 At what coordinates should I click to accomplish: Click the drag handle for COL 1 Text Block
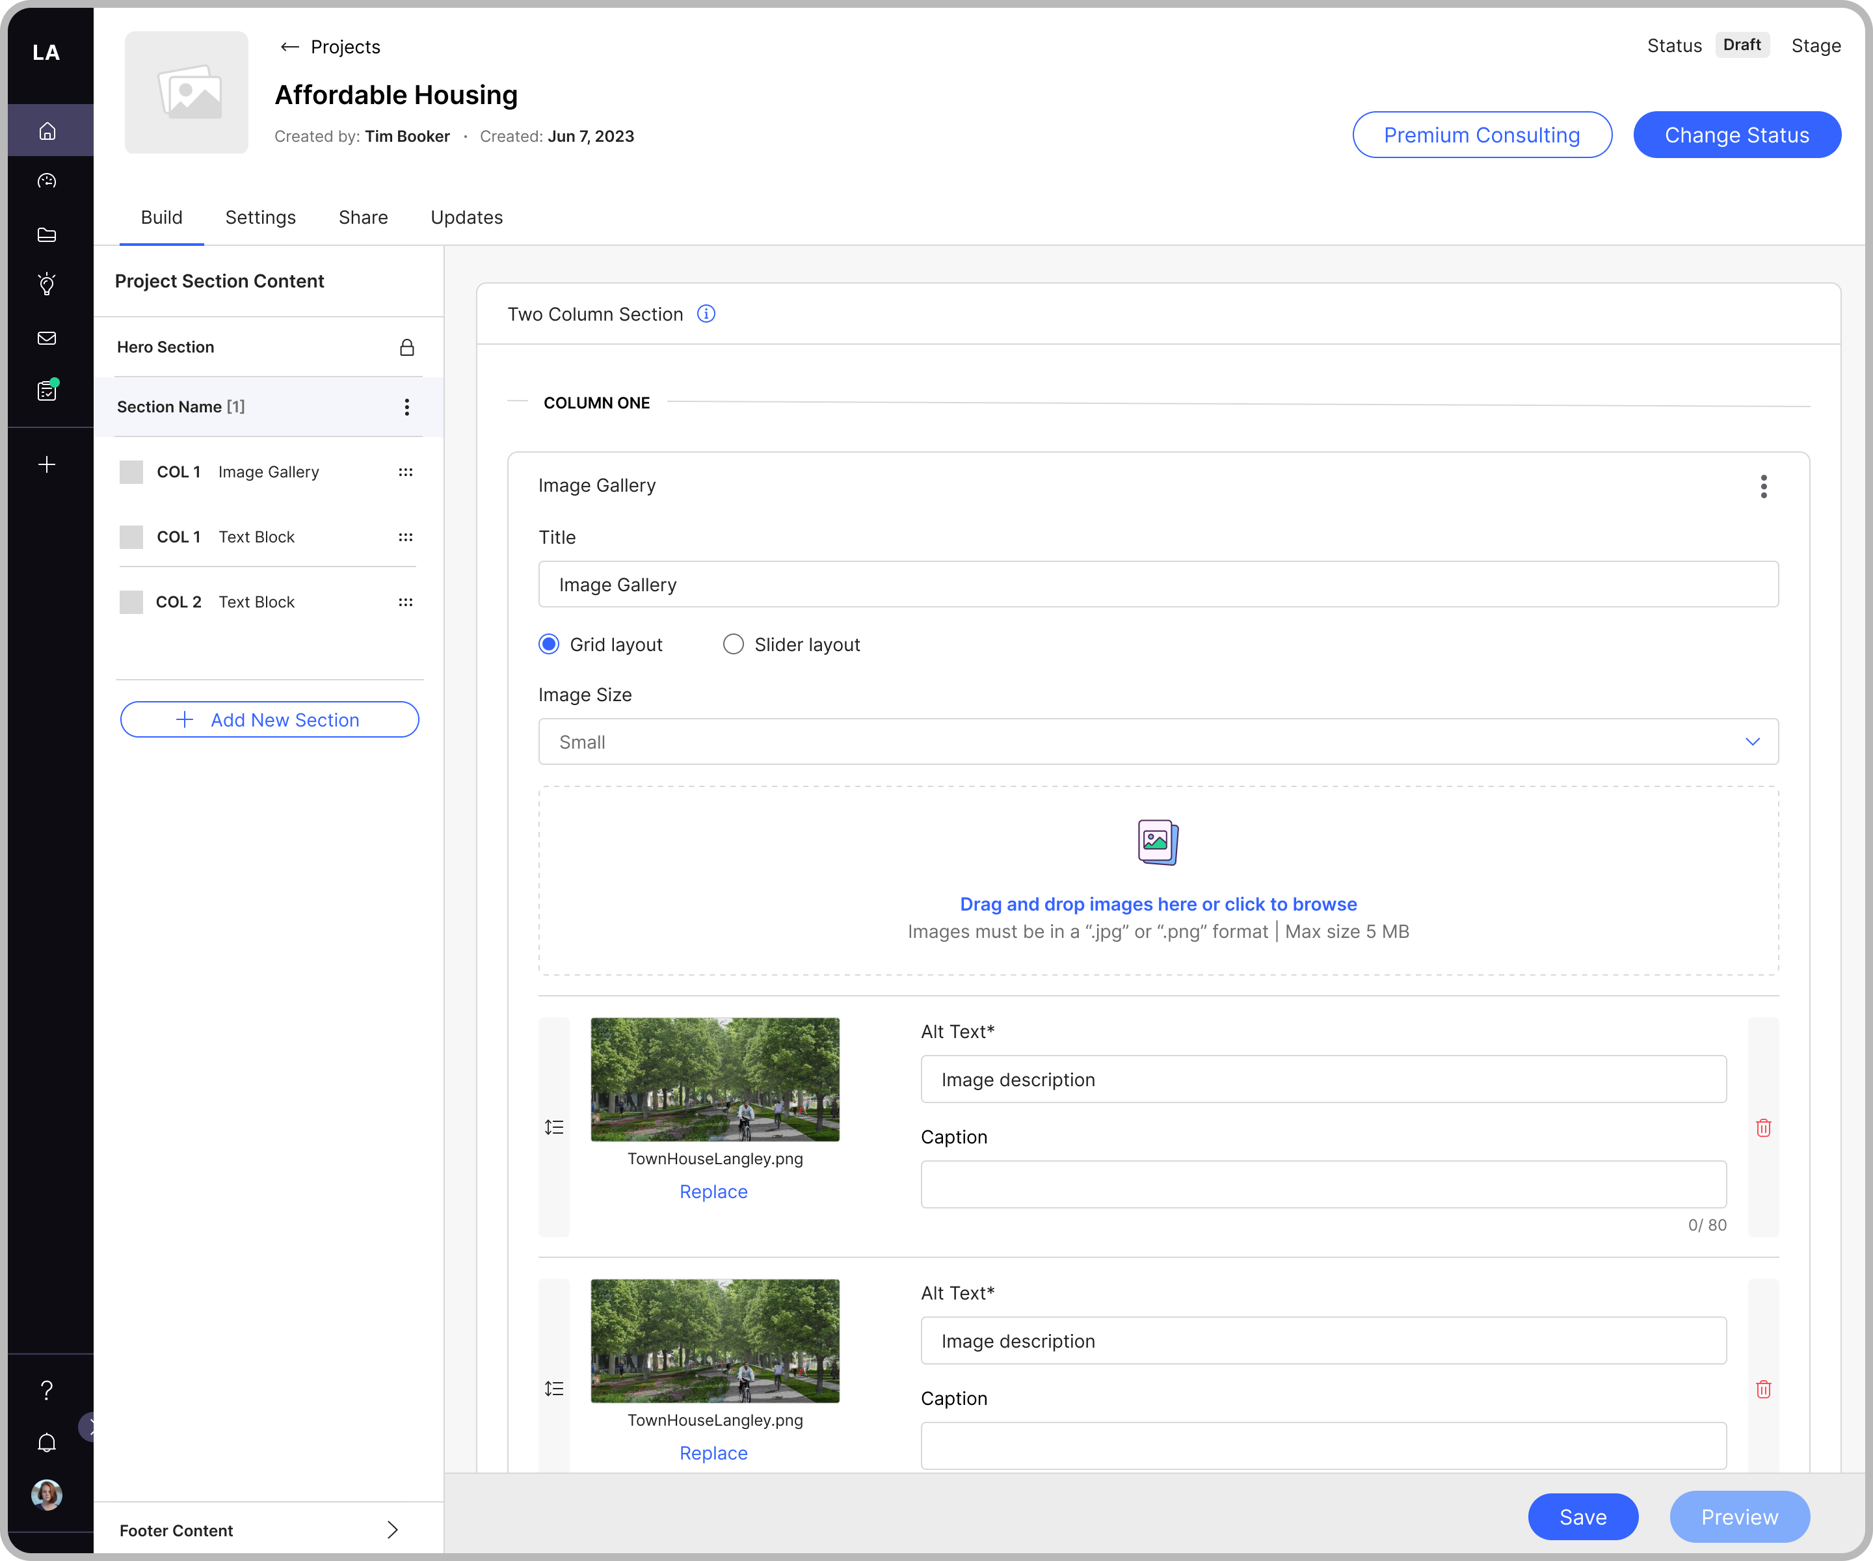406,537
